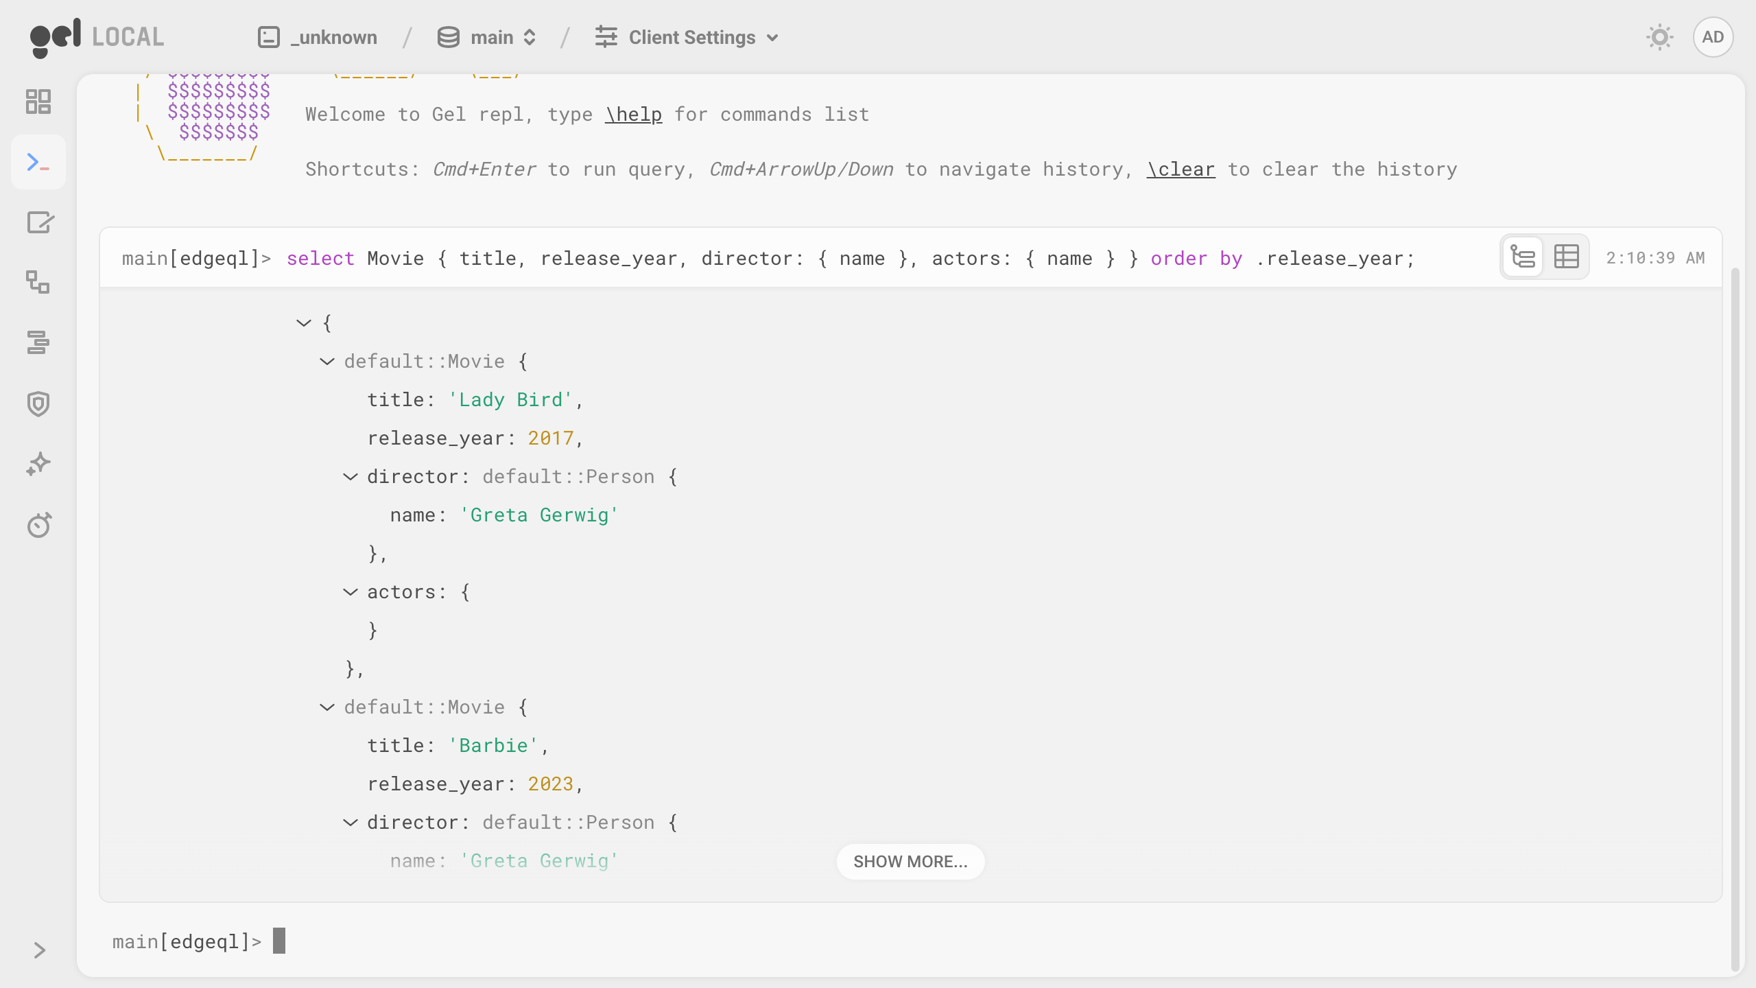Click the database icon beside main
1756x988 pixels.
coord(449,37)
